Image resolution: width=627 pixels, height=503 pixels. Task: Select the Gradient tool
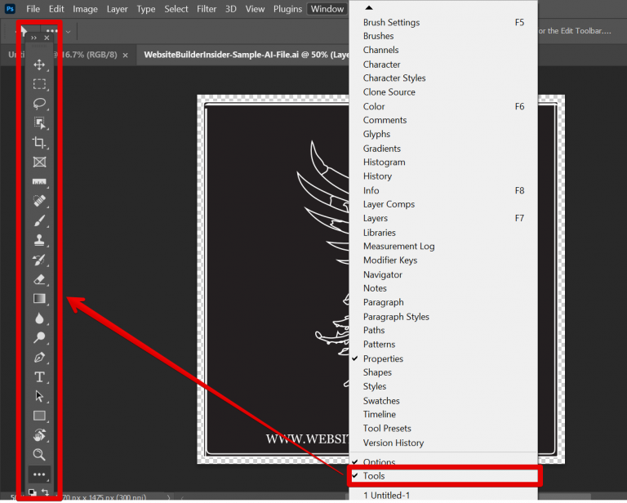(39, 299)
